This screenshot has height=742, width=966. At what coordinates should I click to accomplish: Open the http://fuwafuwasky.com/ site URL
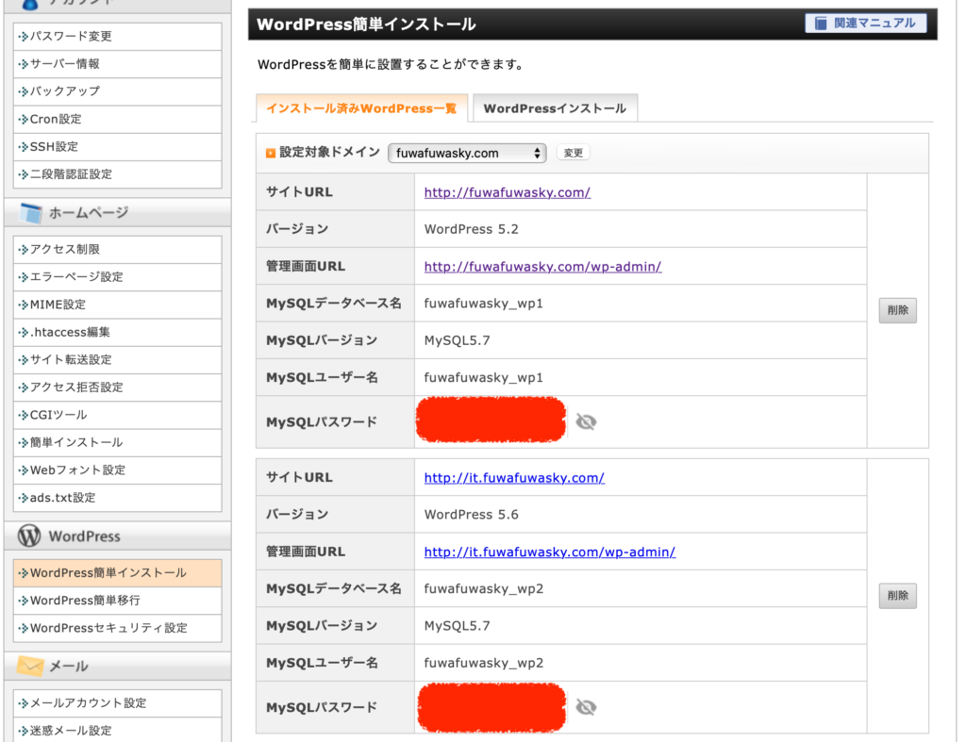[507, 192]
